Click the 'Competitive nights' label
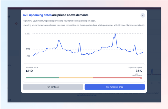Viewport: 168px width, 109px height. click(x=134, y=67)
